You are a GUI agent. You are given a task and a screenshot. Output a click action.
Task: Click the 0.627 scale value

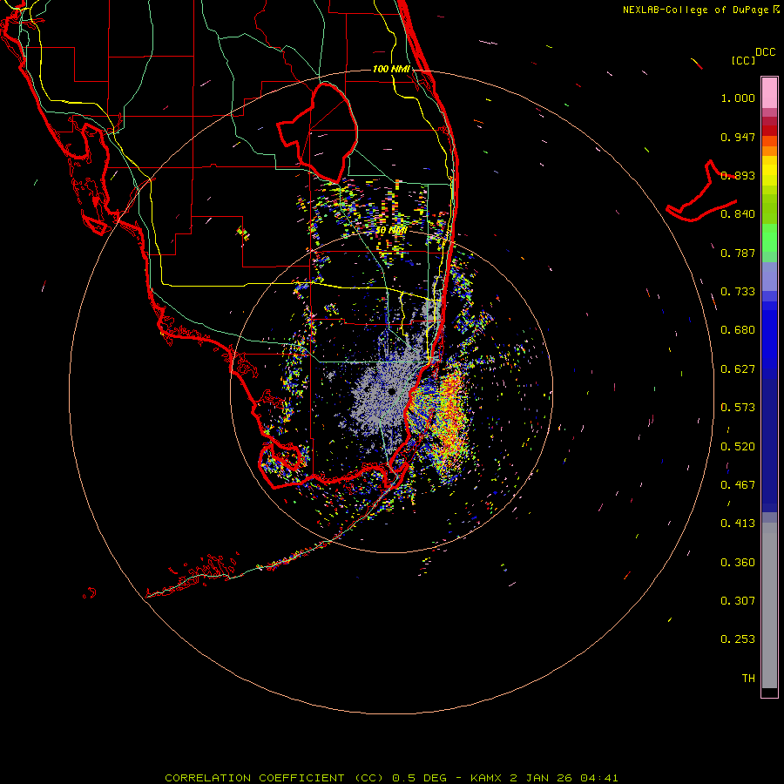(738, 369)
